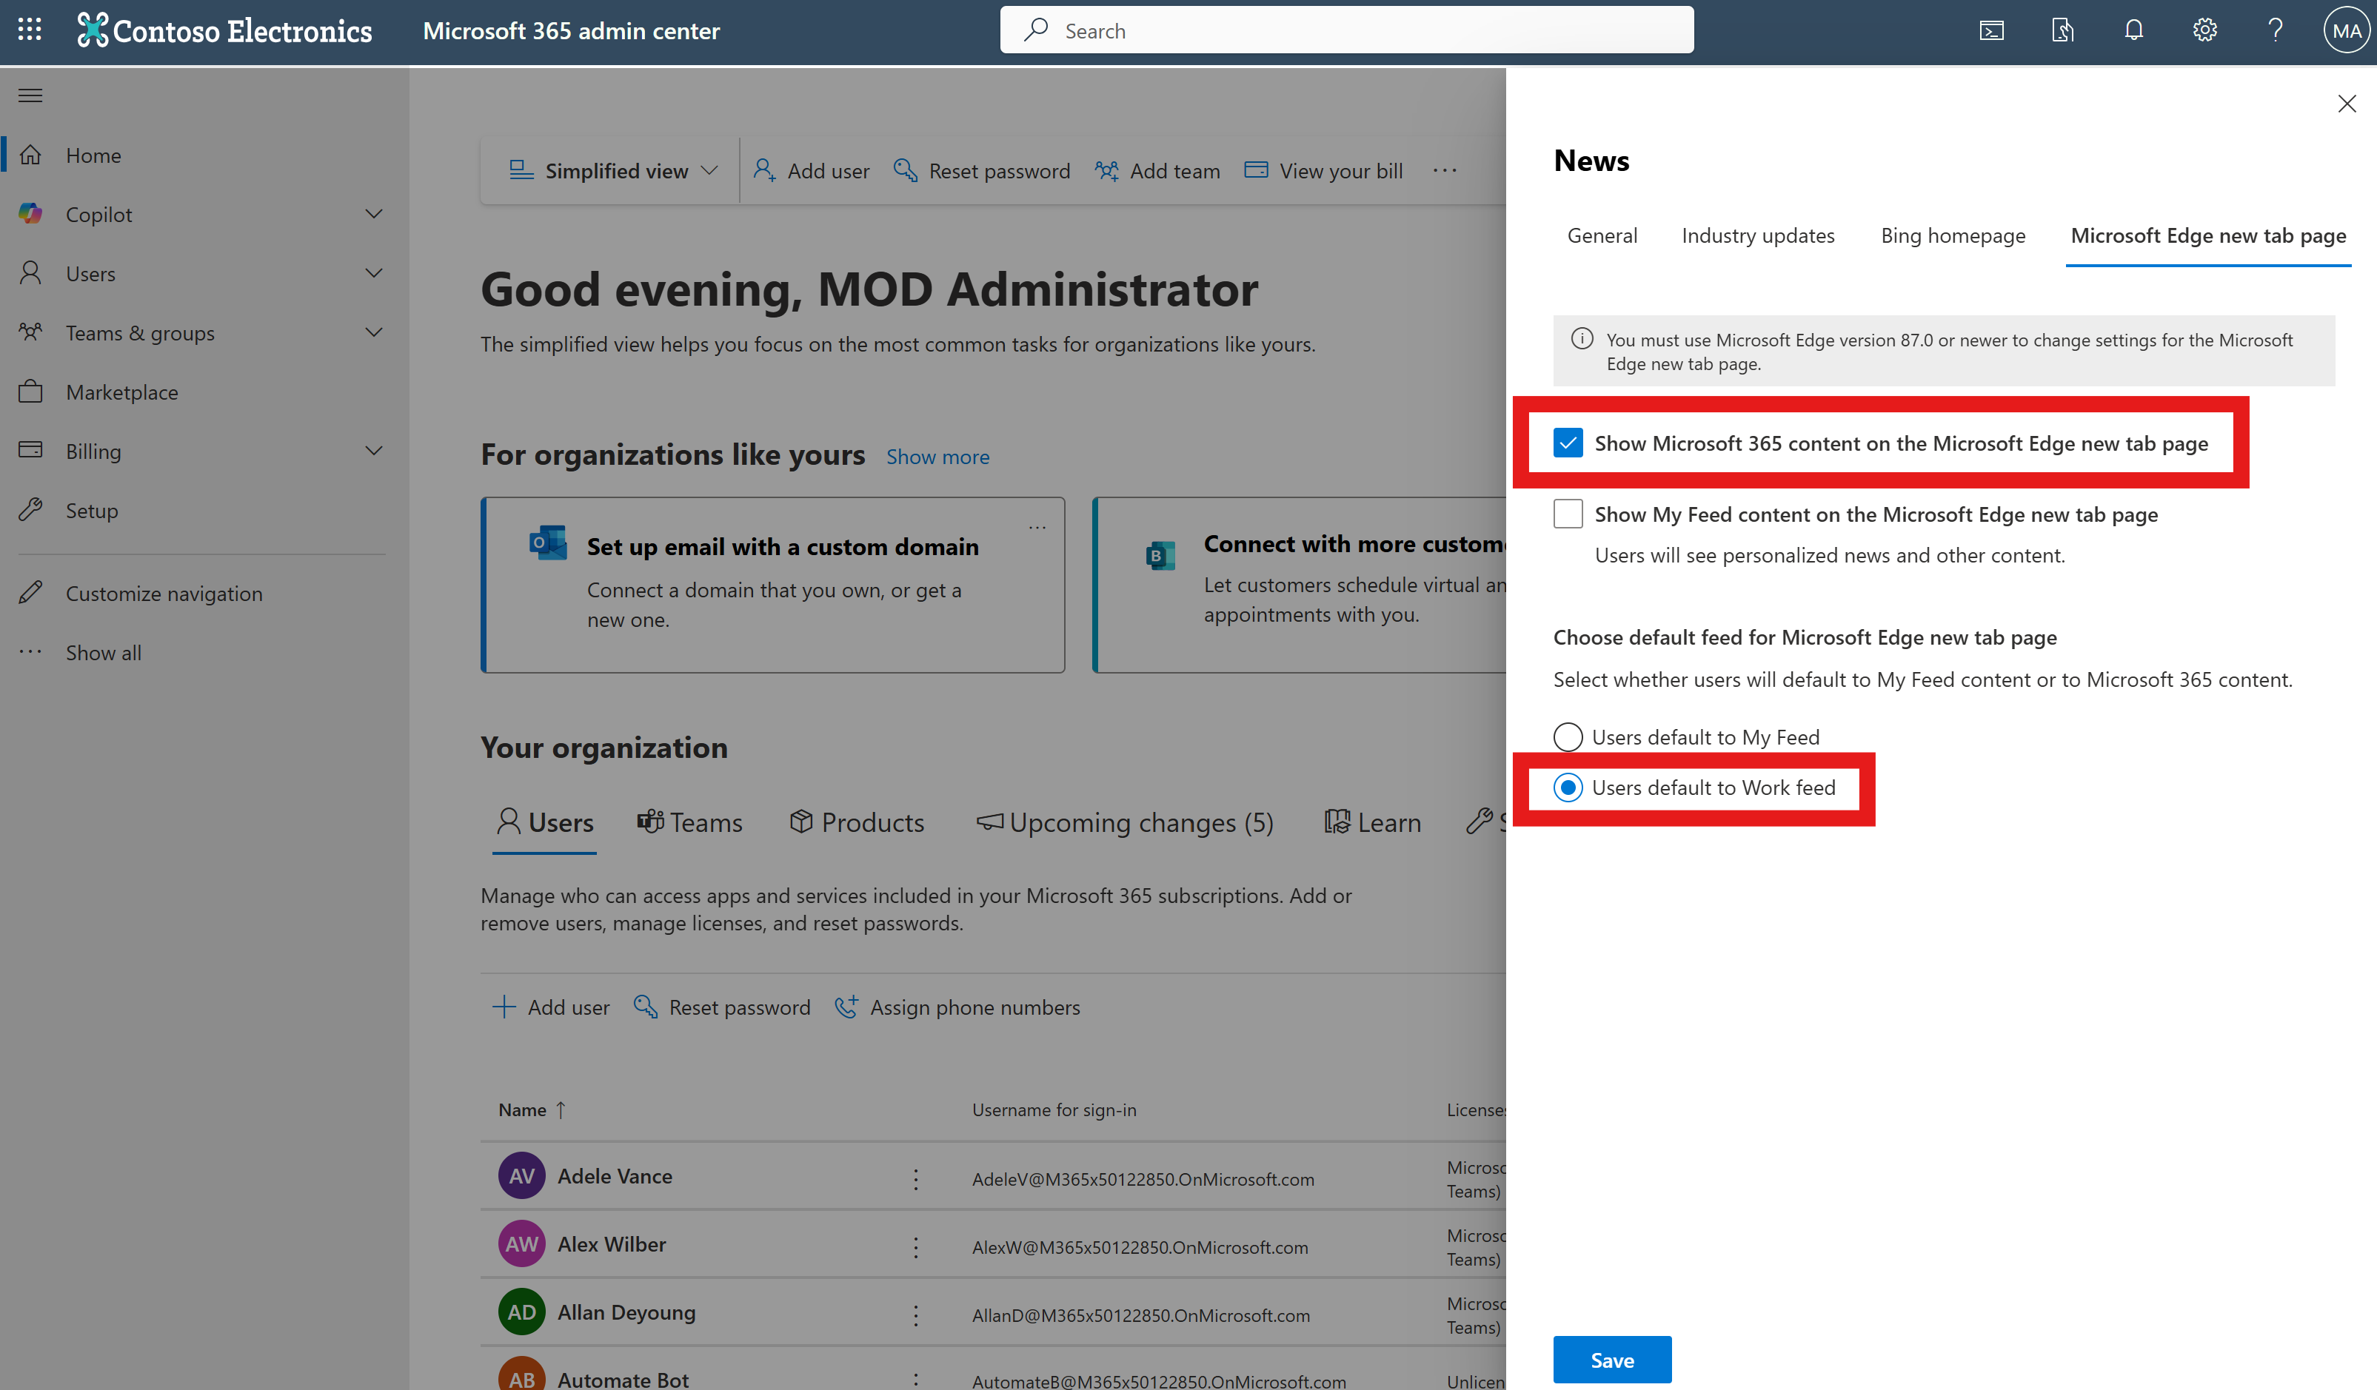
Task: Click the notifications bell icon
Action: click(2133, 29)
